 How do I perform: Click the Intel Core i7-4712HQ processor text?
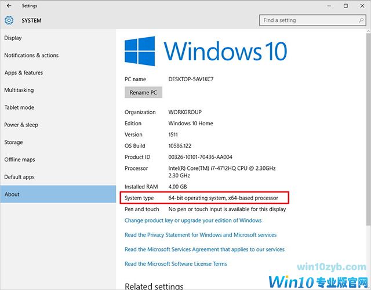(222, 172)
